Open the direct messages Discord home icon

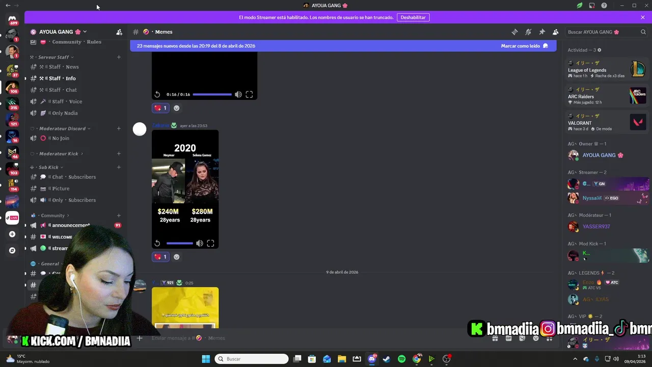(x=12, y=19)
